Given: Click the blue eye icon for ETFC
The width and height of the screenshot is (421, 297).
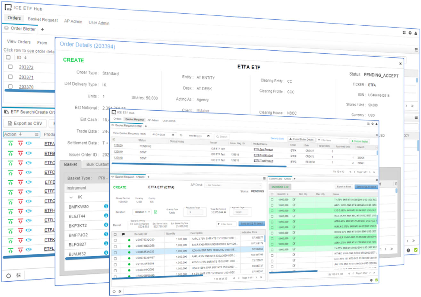Looking at the screenshot, I should (29, 163).
